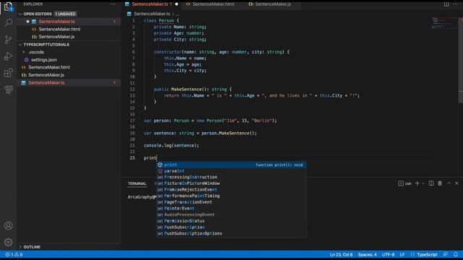
Task: Show errors and warnings in status bar
Action: (14, 254)
